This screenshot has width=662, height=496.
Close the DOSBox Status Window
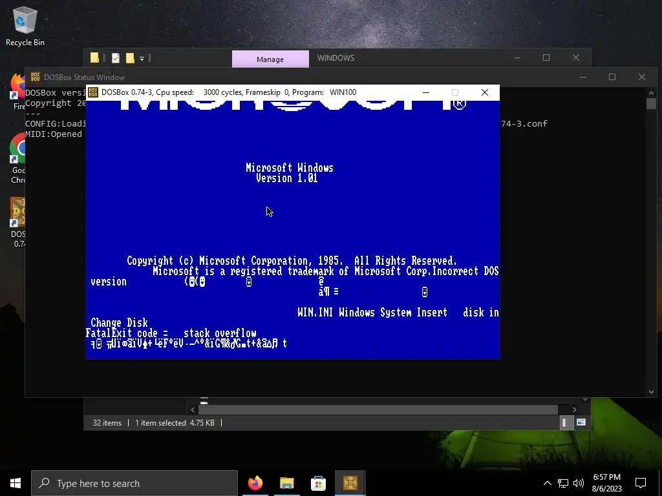pyautogui.click(x=642, y=77)
